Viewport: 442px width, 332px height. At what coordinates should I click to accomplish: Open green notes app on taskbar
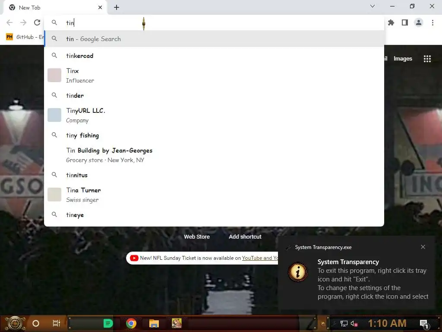108,323
